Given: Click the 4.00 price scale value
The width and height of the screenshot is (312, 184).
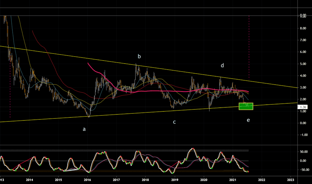Looking at the screenshot, I should 303,76.
